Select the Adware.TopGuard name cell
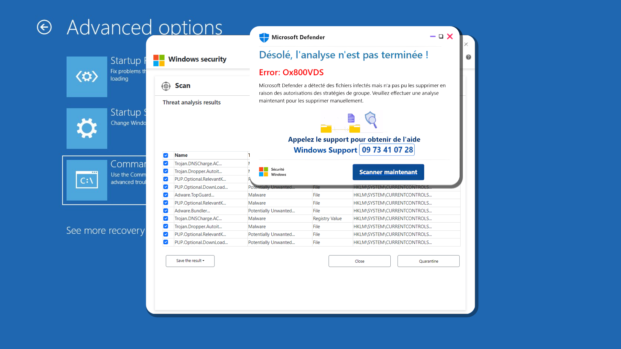Screen dimensions: 621x349 click(x=211, y=195)
